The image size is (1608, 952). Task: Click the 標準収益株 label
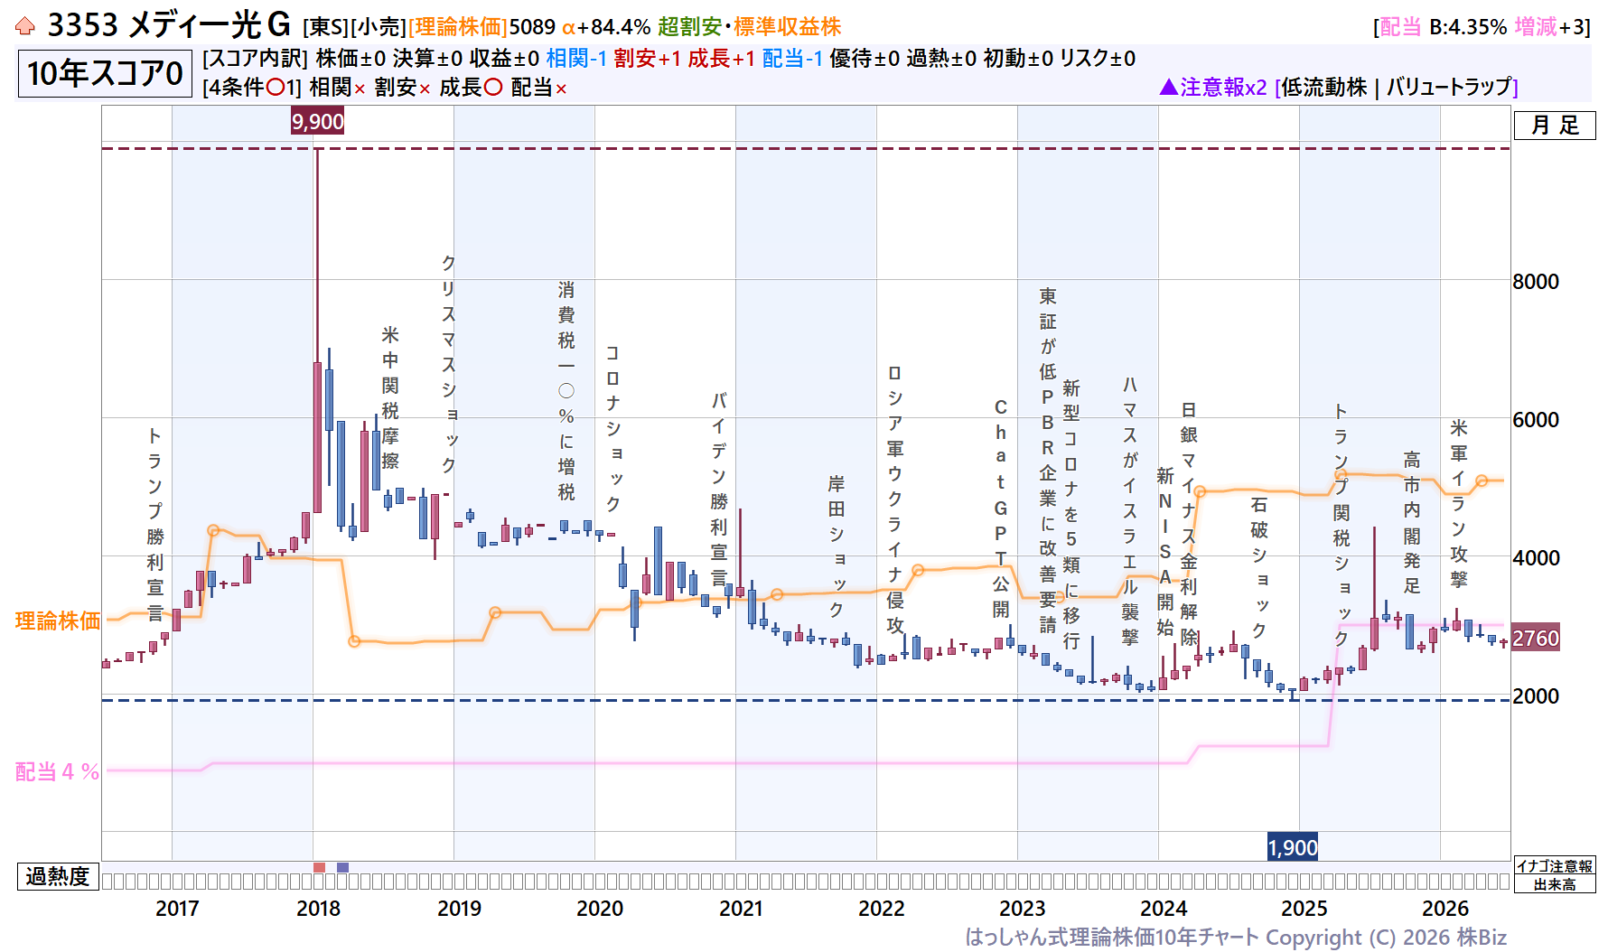pyautogui.click(x=788, y=27)
